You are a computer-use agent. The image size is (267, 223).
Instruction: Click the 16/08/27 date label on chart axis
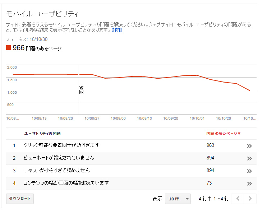click(x=92, y=119)
